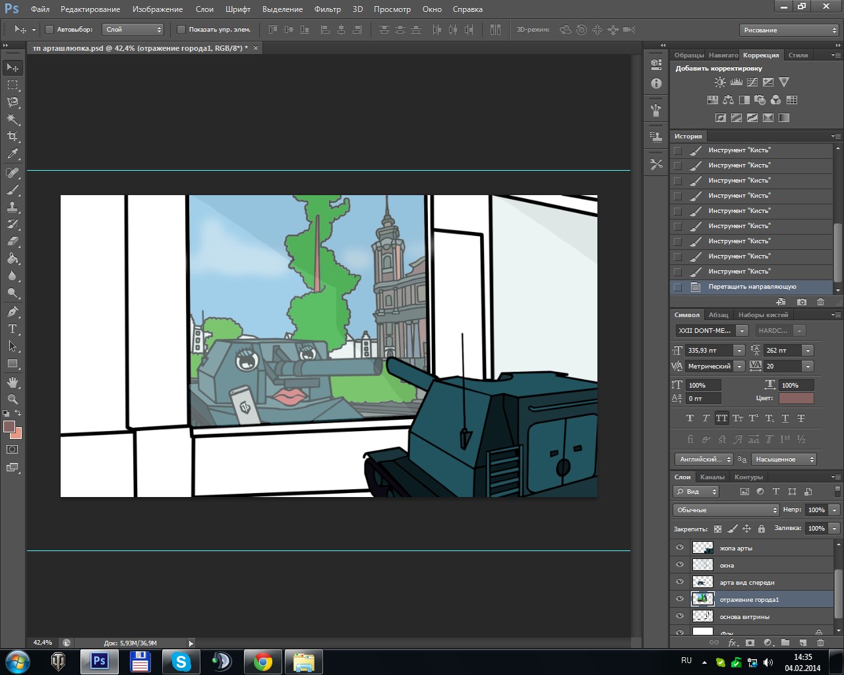Select the Crop tool
The width and height of the screenshot is (844, 675).
(13, 136)
